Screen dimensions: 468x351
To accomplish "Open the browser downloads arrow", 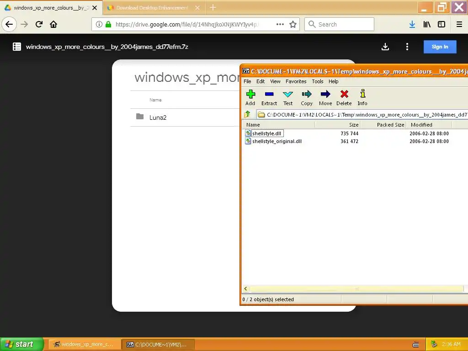I will click(412, 25).
